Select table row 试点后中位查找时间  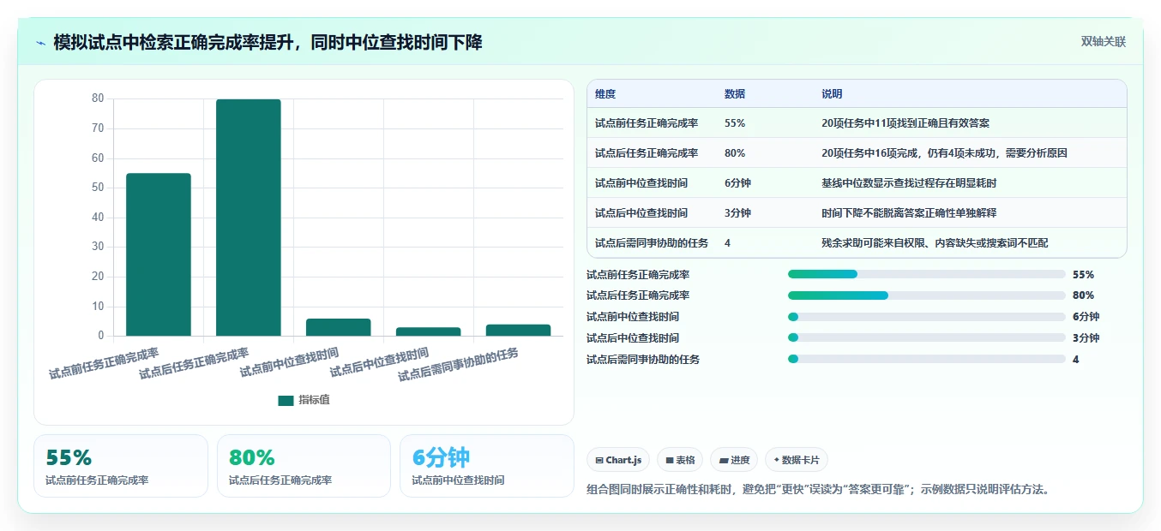(857, 213)
